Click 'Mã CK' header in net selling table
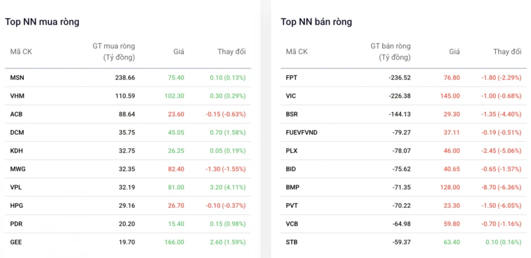Screen dimensions: 531x258 coord(297,52)
